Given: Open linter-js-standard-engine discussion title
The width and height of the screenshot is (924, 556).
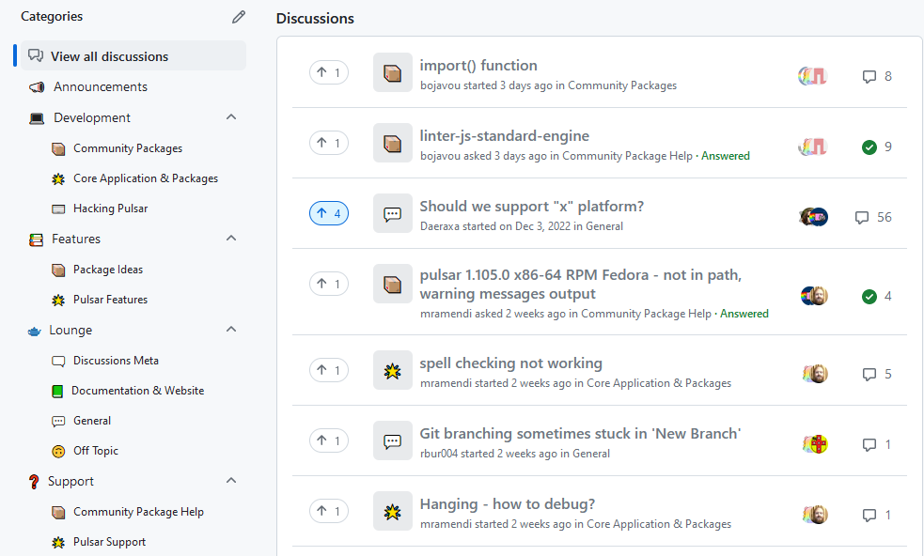Looking at the screenshot, I should (505, 136).
